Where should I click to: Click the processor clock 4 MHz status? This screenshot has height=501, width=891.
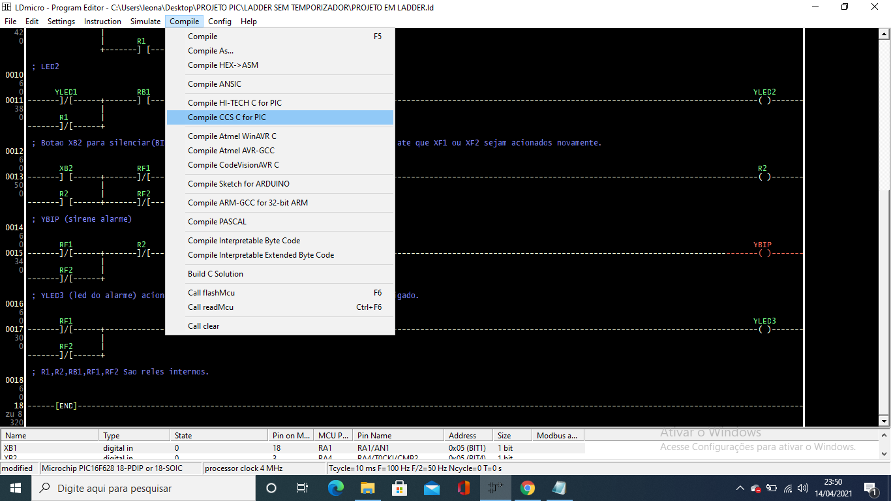coord(264,468)
